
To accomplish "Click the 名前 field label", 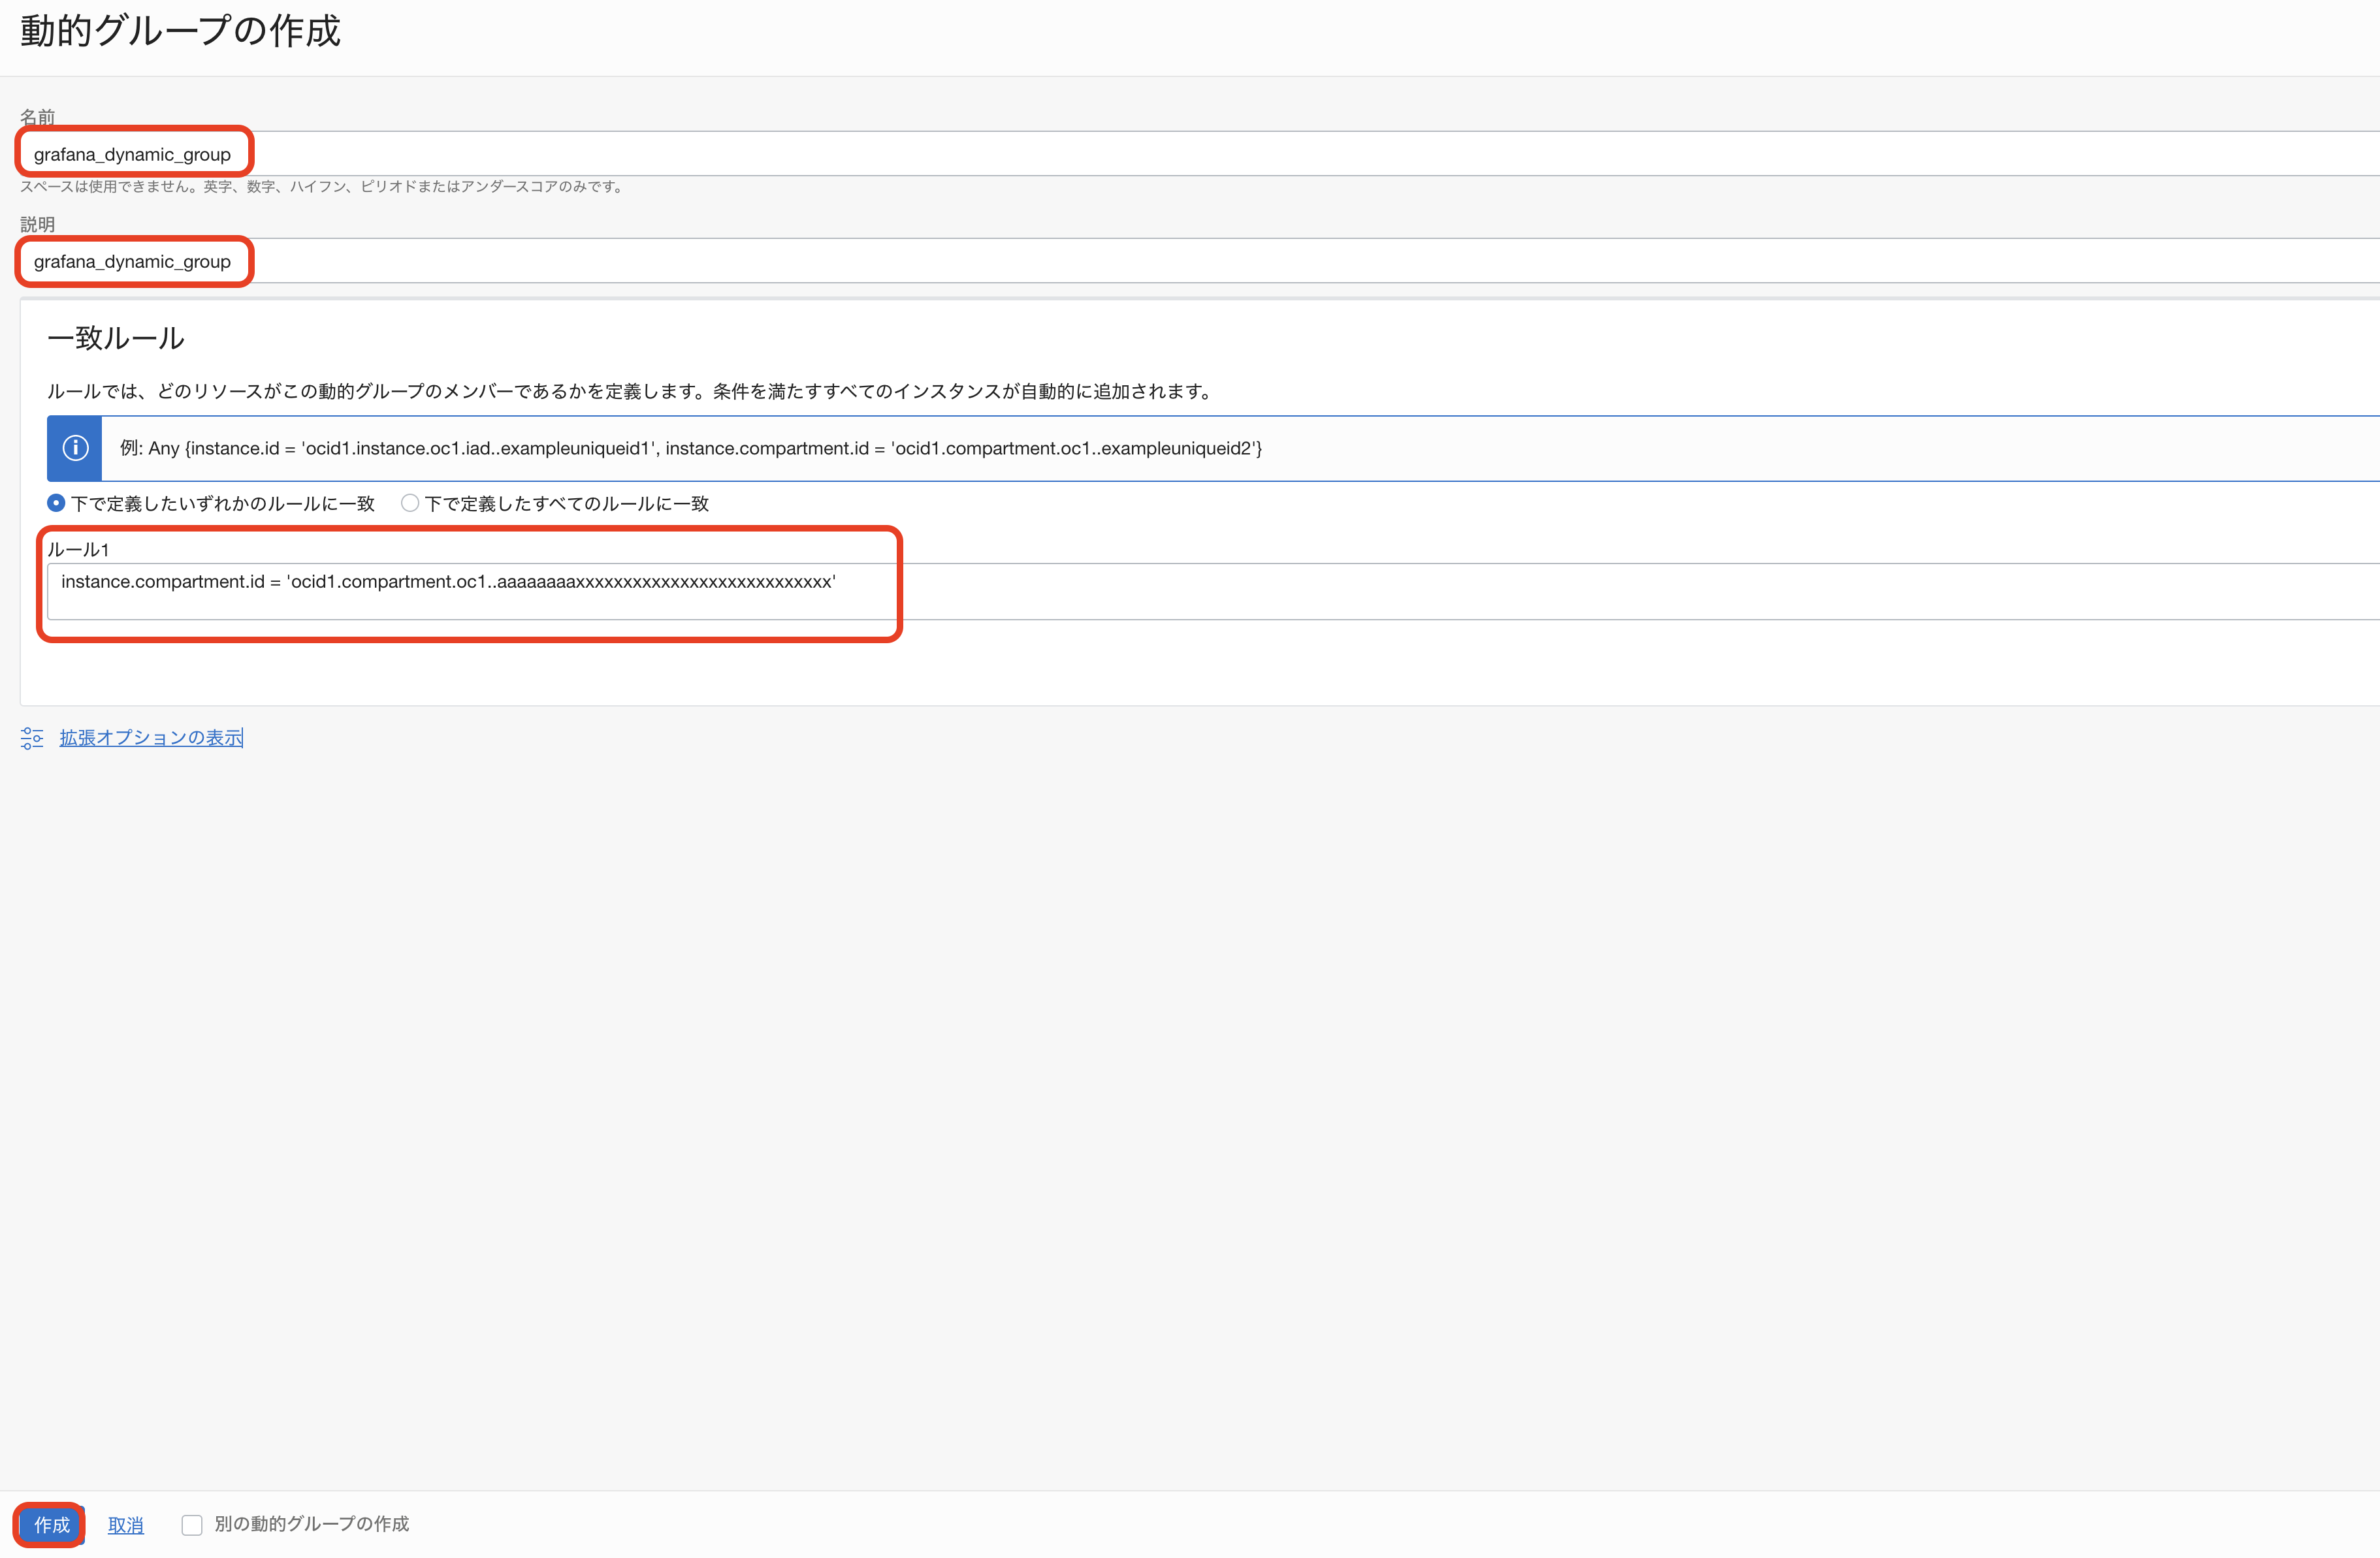I will click(38, 117).
